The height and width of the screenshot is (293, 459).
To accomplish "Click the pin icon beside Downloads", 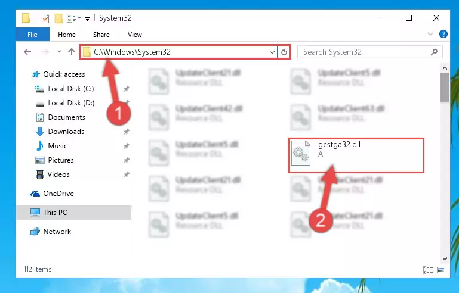I will pos(126,132).
